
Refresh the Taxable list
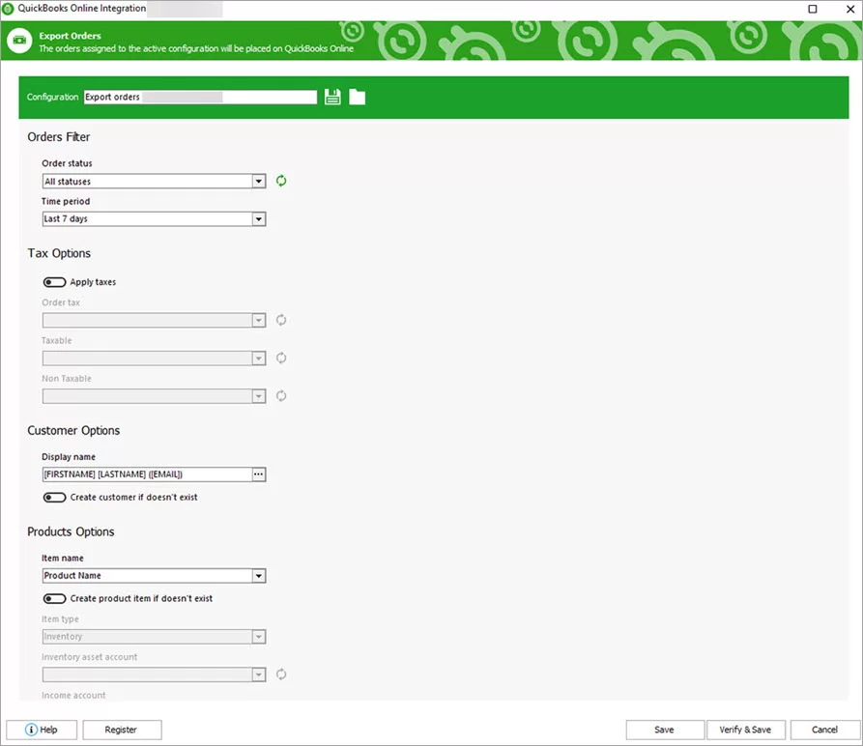[281, 359]
